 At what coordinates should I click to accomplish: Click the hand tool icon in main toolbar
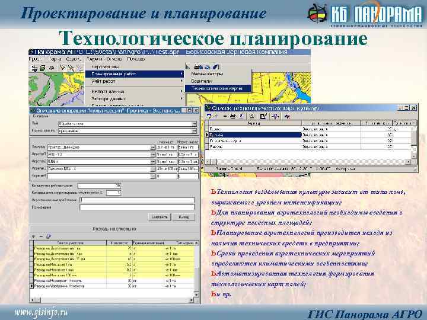pyautogui.click(x=34, y=68)
